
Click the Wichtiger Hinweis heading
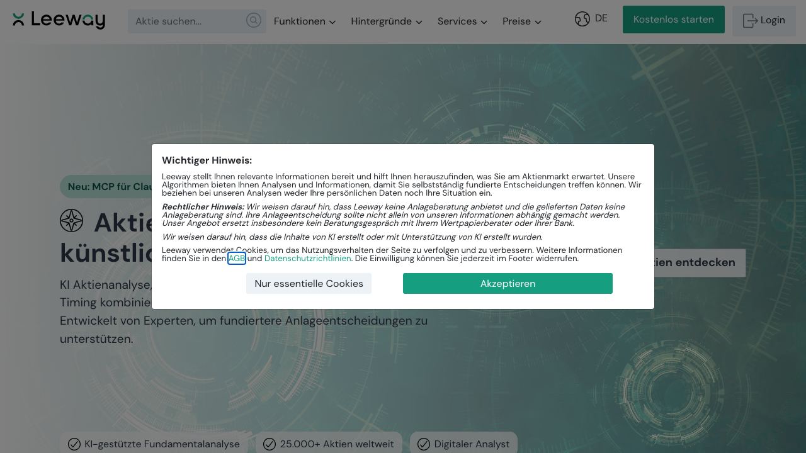pyautogui.click(x=207, y=160)
